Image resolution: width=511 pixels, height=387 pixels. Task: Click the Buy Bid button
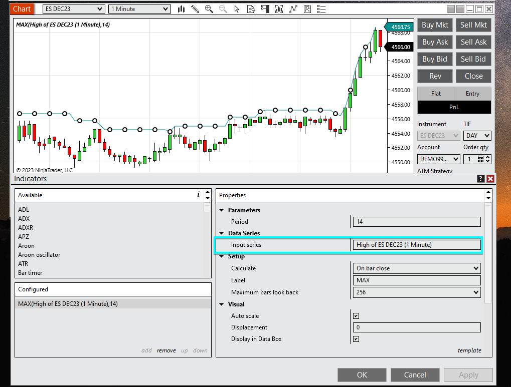(x=435, y=59)
